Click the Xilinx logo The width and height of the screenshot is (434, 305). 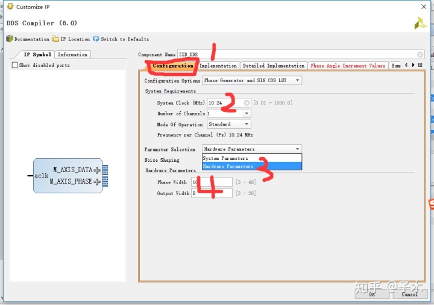tap(421, 23)
